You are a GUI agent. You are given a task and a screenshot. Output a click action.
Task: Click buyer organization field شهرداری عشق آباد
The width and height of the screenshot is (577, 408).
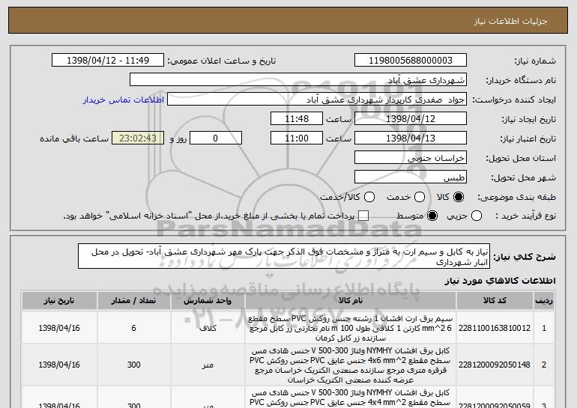(298, 80)
